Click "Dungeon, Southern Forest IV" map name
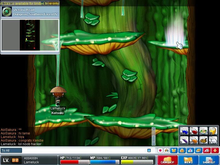 [x=35, y=14]
